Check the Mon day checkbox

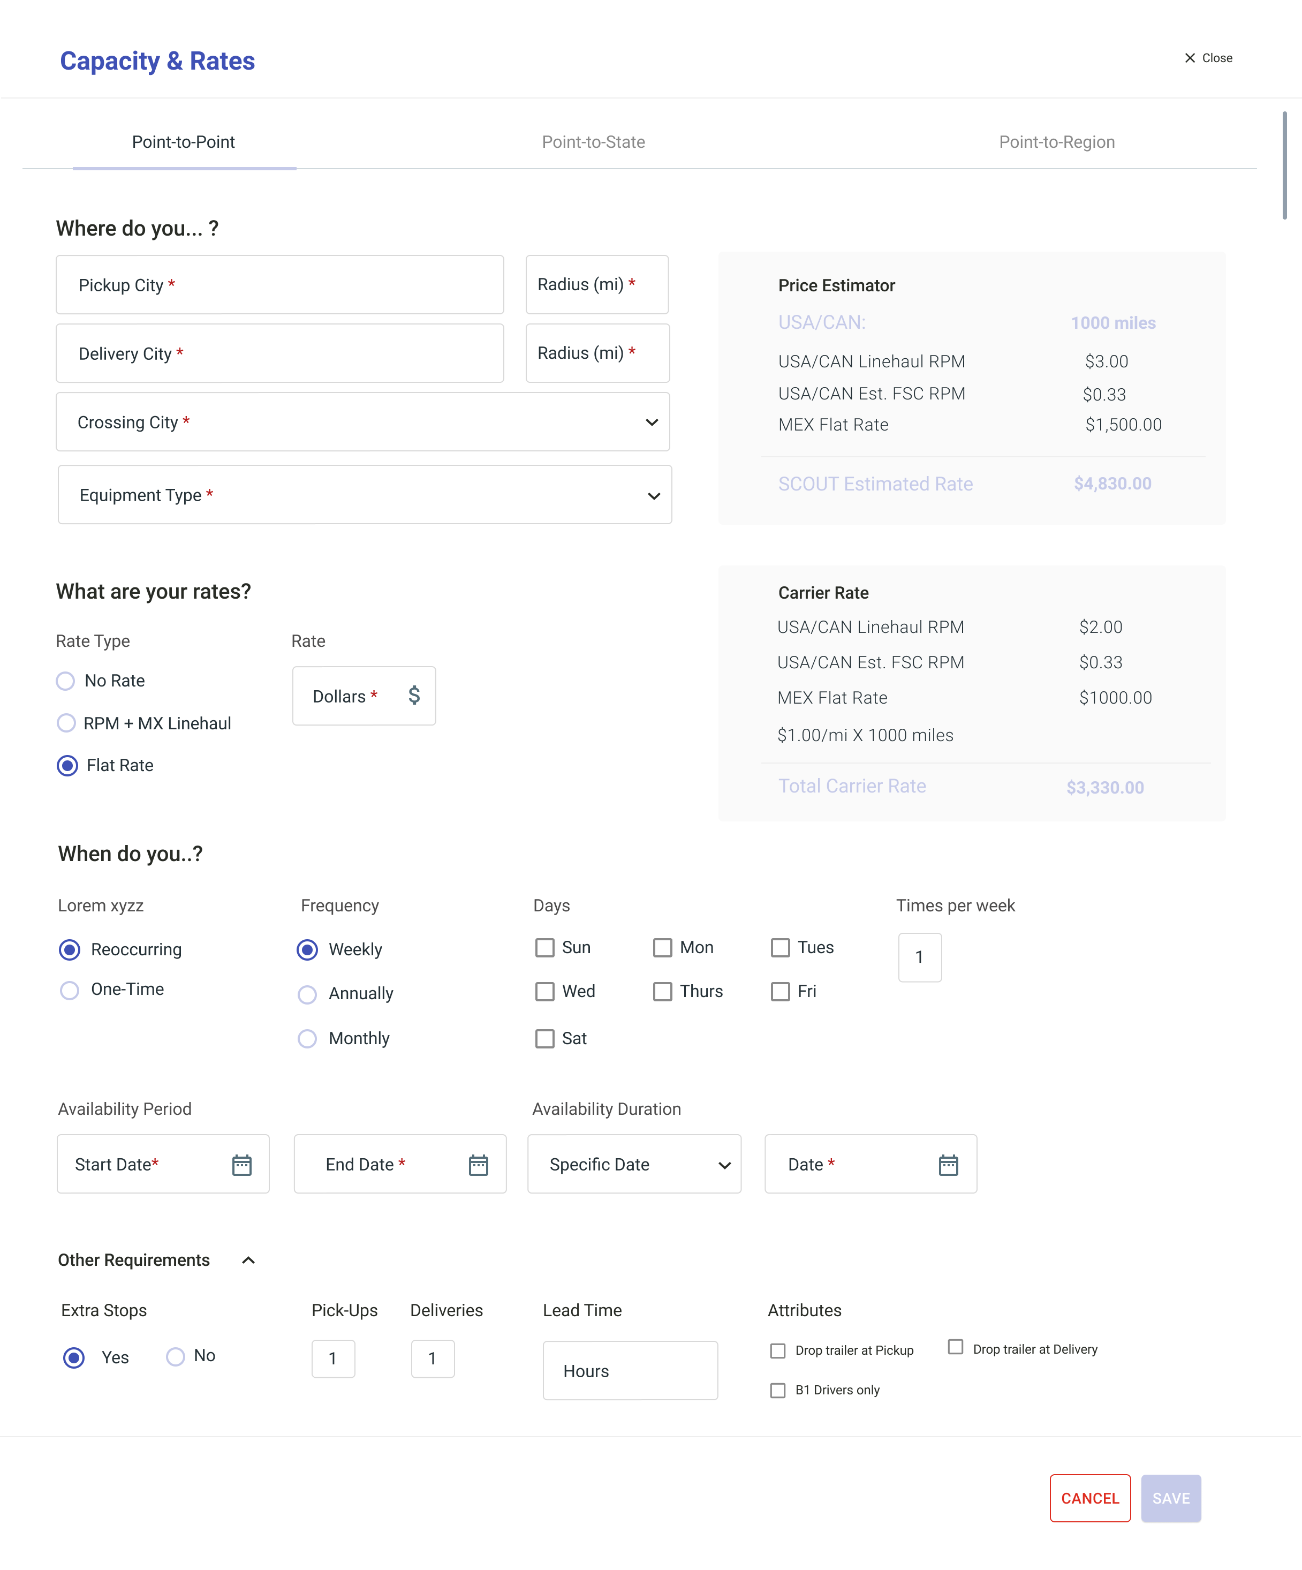point(662,948)
